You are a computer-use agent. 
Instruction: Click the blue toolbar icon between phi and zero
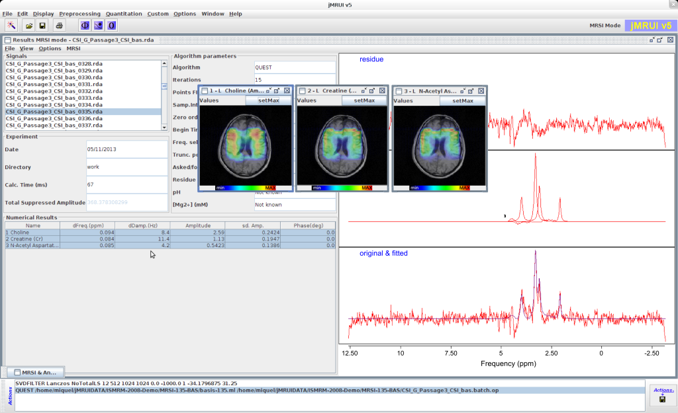tap(98, 25)
